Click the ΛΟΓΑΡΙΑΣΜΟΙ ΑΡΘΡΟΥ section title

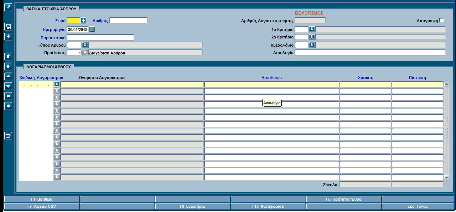tap(48, 67)
